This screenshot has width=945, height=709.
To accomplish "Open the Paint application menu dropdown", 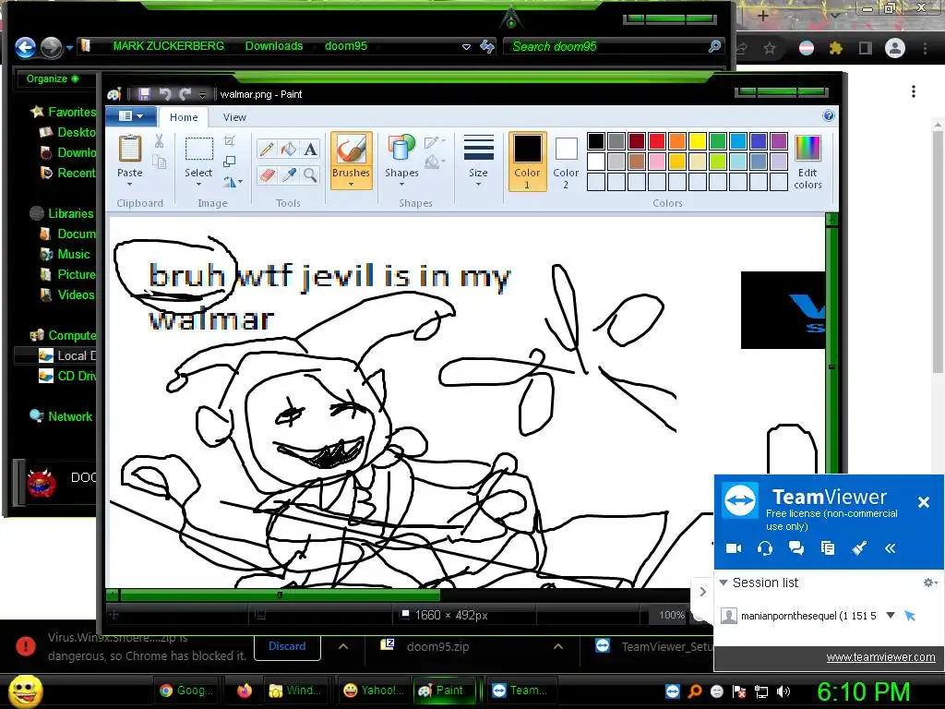I will coord(131,115).
